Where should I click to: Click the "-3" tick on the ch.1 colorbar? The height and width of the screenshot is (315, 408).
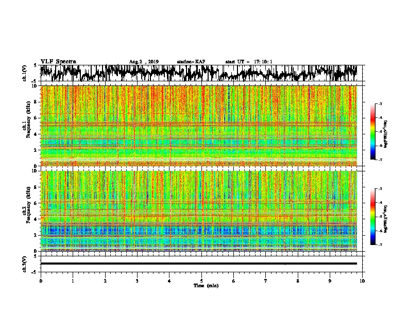(x=380, y=103)
